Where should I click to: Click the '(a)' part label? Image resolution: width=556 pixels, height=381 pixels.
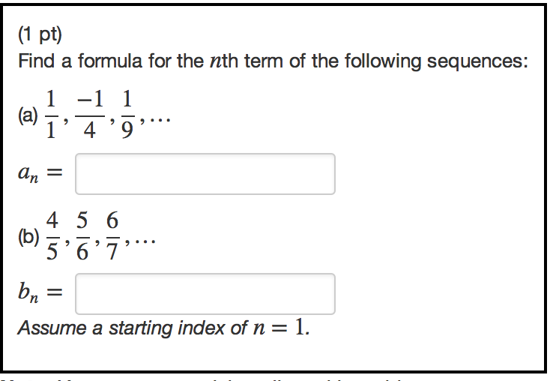coord(28,115)
